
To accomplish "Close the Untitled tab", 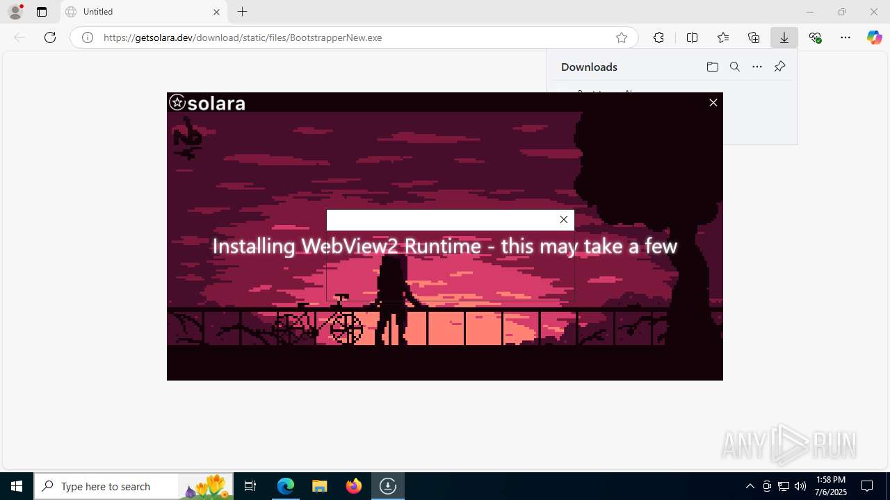I will pos(216,12).
